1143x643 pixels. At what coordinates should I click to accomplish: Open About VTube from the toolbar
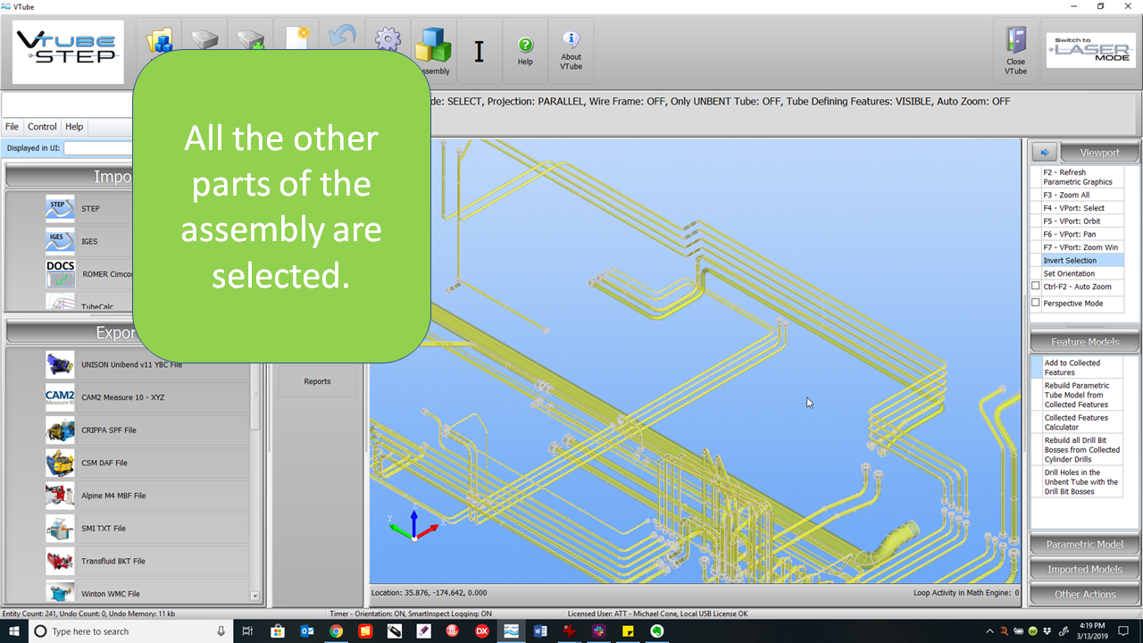coord(571,50)
